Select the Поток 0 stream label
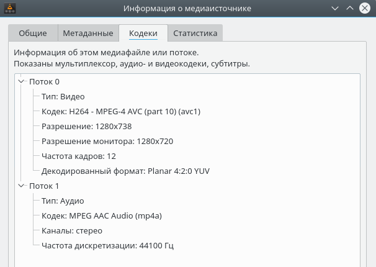376x267 pixels. click(x=44, y=81)
